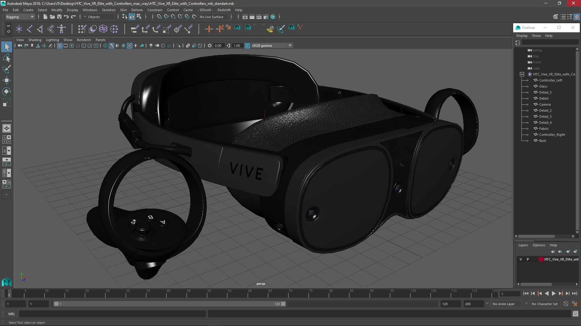
Task: Activate the Move tool in toolbox
Action: coord(7,80)
